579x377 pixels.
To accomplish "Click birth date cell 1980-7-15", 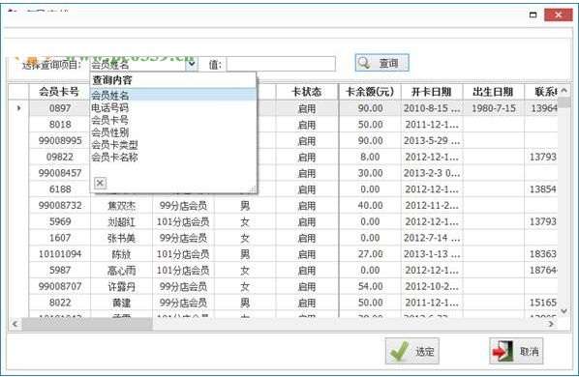I will point(494,108).
